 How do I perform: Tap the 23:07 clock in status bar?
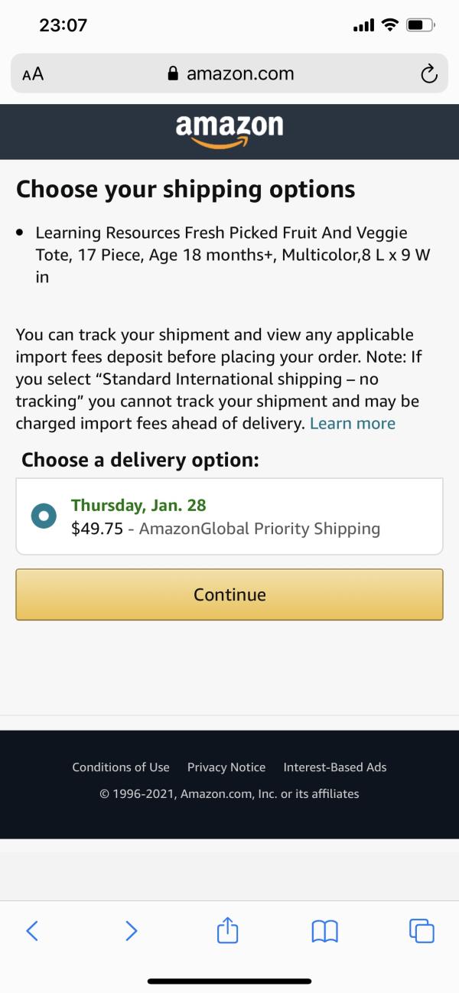63,25
